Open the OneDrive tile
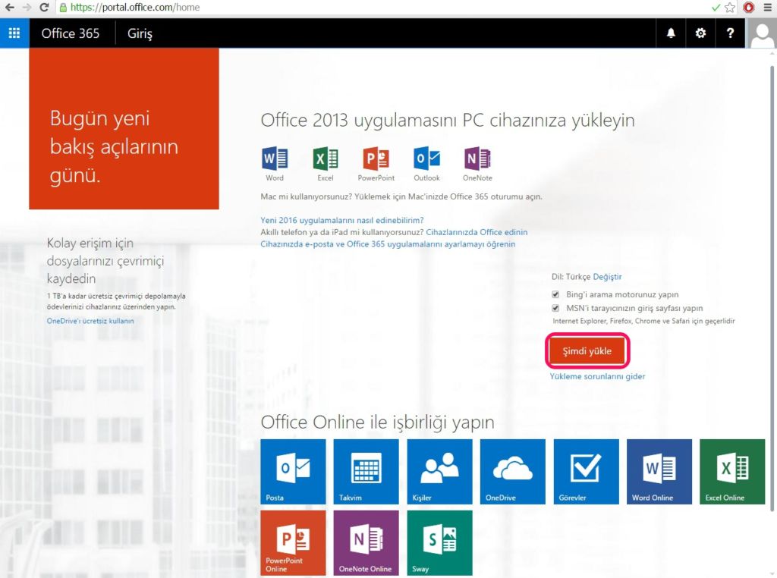This screenshot has width=777, height=578. tap(513, 472)
